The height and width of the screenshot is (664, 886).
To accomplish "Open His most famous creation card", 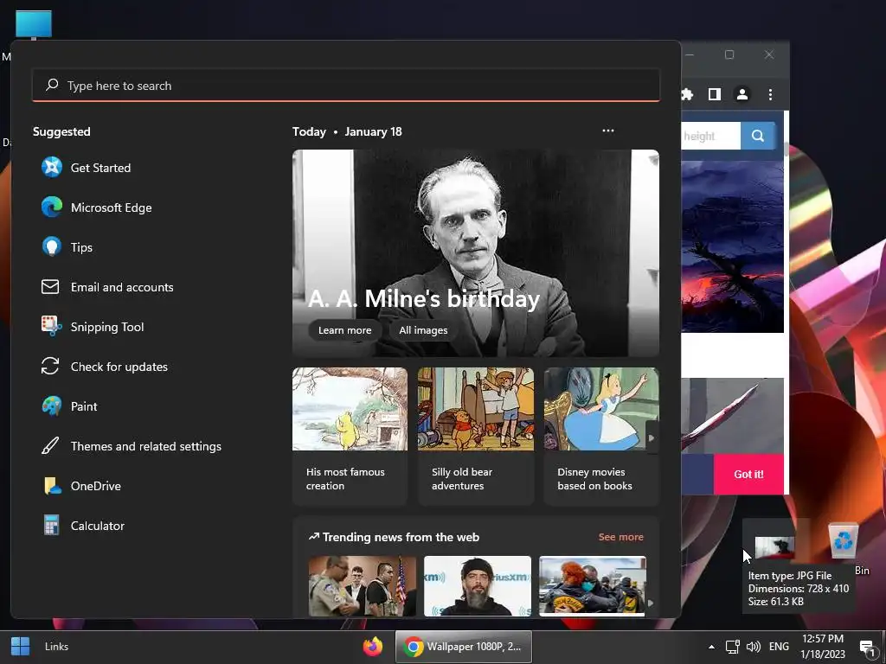I will click(350, 436).
